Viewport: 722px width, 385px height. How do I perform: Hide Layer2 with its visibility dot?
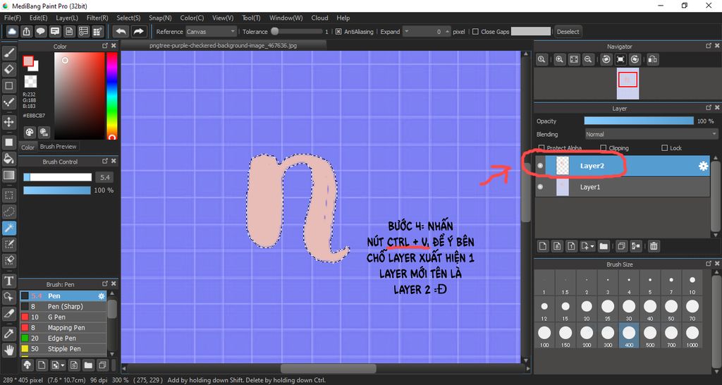[x=540, y=166]
